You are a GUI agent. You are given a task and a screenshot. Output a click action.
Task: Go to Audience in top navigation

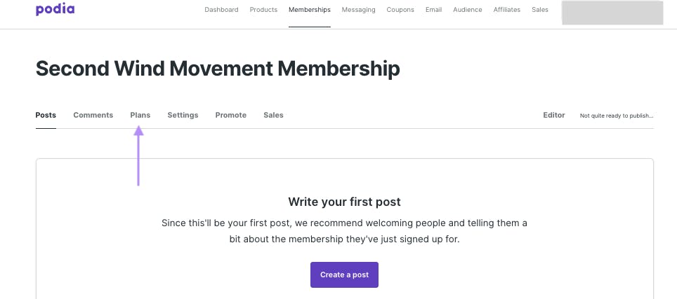(x=468, y=10)
